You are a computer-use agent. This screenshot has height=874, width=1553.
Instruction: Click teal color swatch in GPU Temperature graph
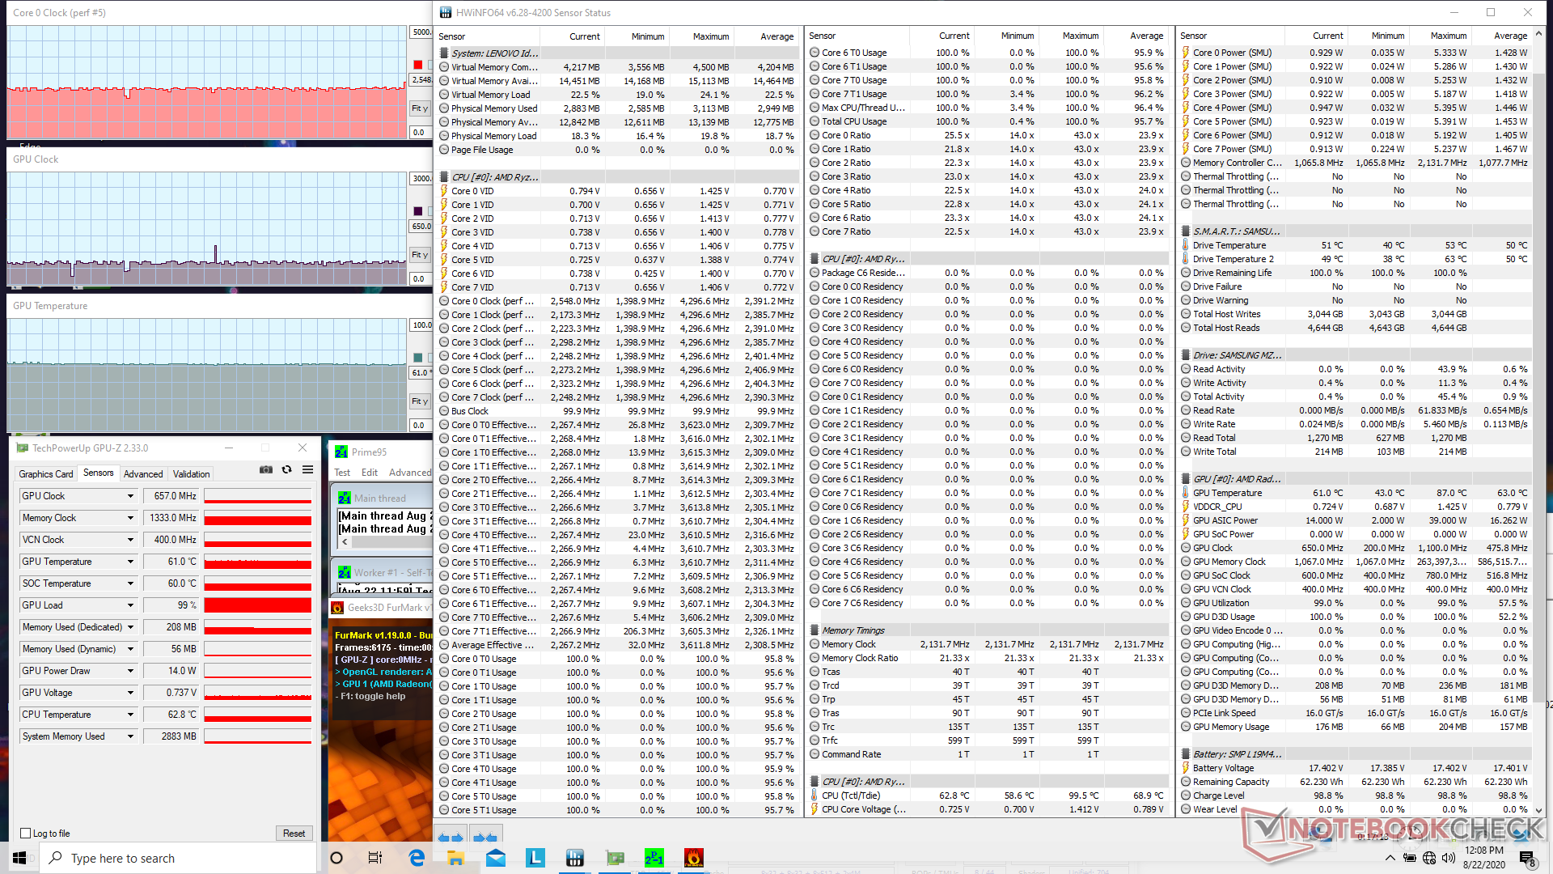click(x=418, y=358)
